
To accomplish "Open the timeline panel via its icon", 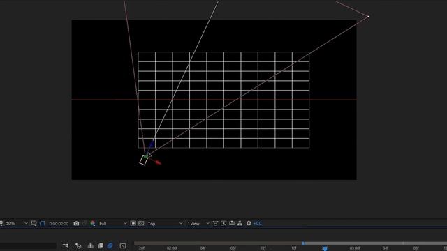I will (232, 223).
